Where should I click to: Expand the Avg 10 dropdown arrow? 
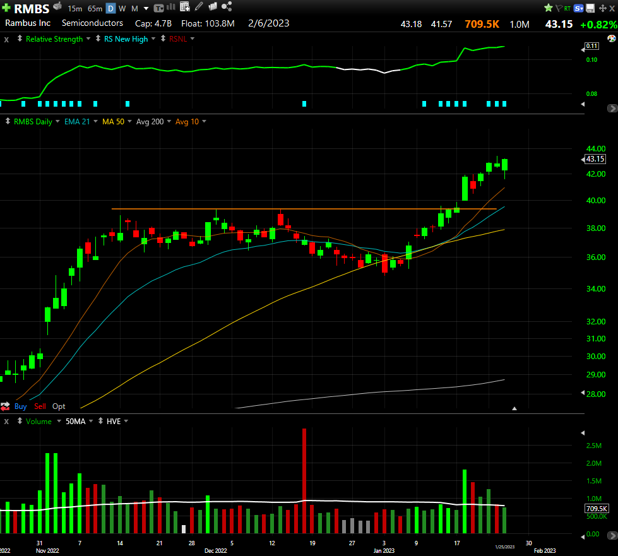(x=204, y=121)
